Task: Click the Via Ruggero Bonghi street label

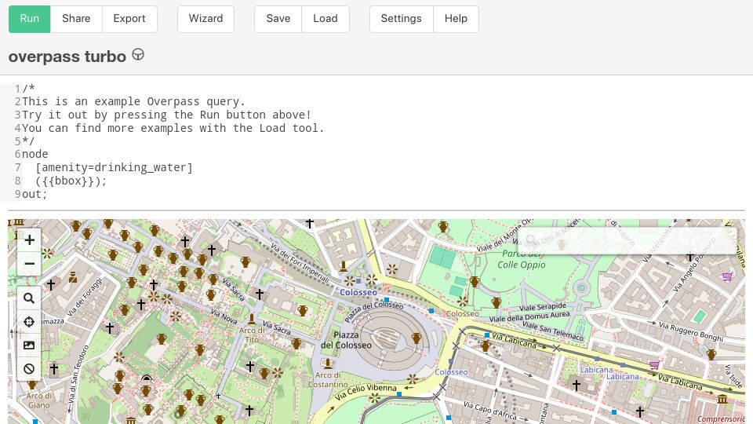Action: (x=690, y=331)
